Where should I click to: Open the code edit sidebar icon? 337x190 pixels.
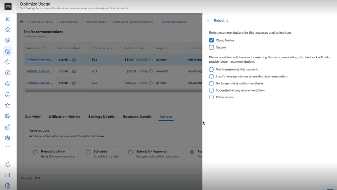click(8, 116)
